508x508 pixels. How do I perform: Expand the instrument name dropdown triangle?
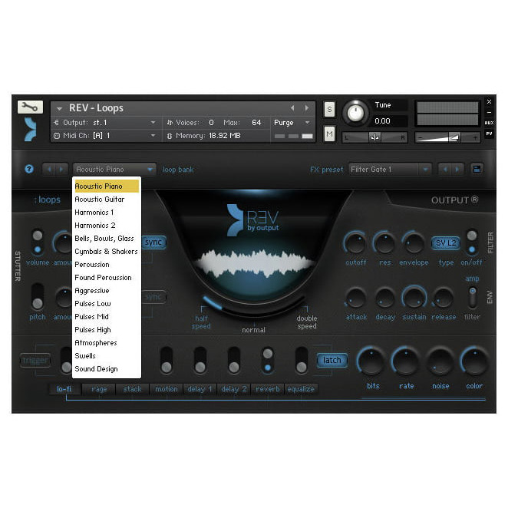click(59, 108)
